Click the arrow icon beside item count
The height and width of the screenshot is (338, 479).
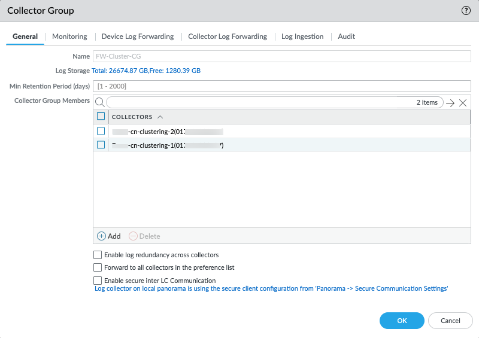(451, 102)
